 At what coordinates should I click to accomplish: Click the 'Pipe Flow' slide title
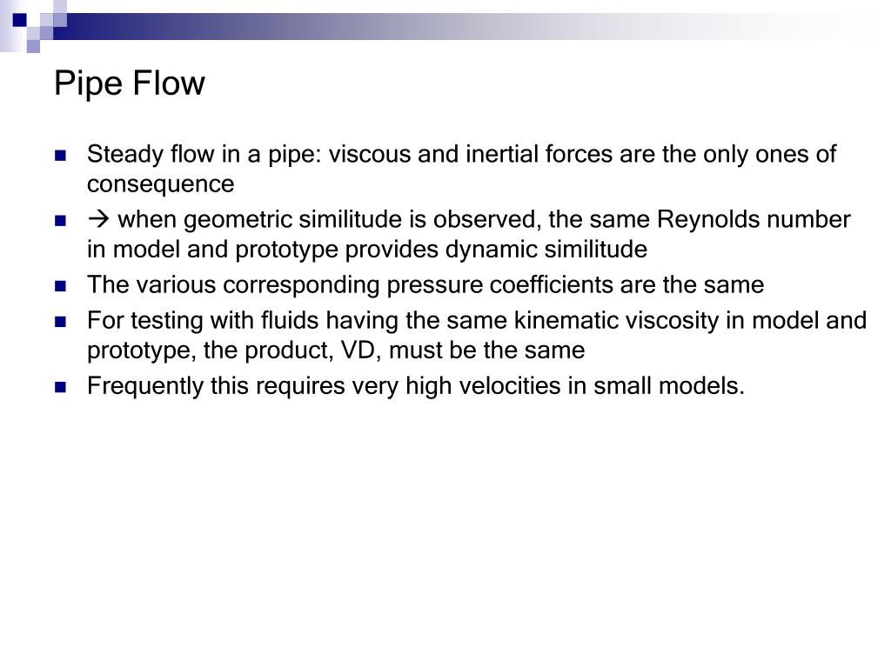pos(130,83)
